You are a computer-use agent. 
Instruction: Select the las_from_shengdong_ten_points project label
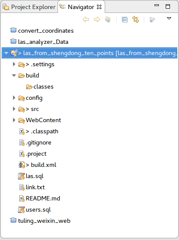pyautogui.click(x=97, y=53)
